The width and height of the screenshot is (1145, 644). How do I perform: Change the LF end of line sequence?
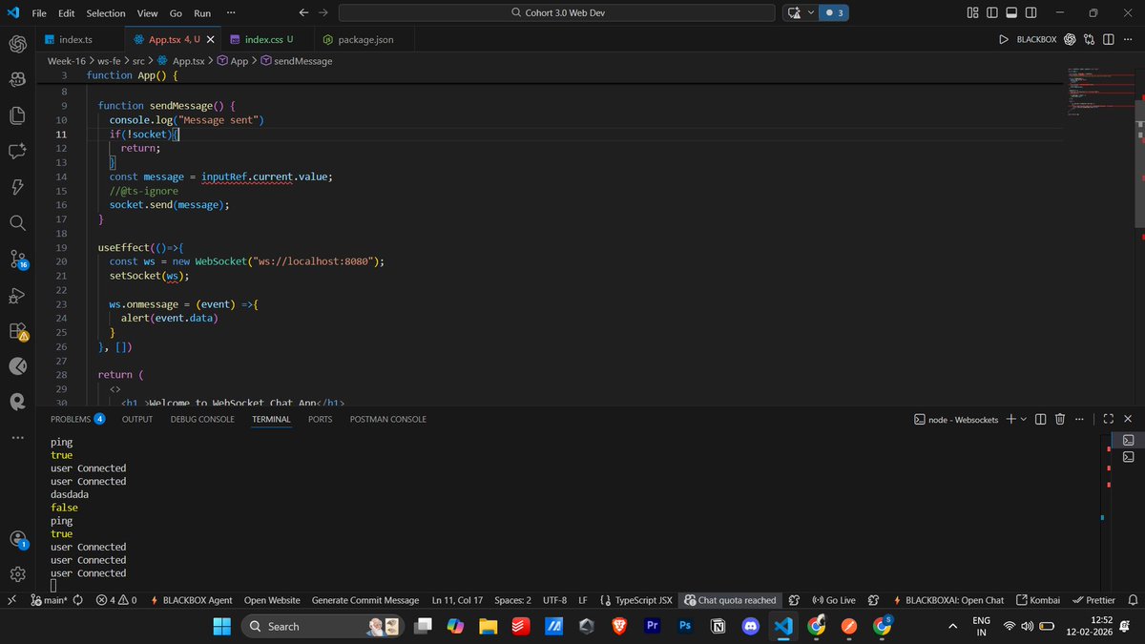[x=583, y=600]
